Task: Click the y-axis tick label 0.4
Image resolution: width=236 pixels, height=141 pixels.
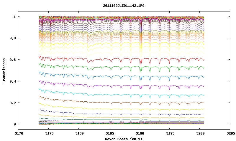Action: [x=13, y=81]
